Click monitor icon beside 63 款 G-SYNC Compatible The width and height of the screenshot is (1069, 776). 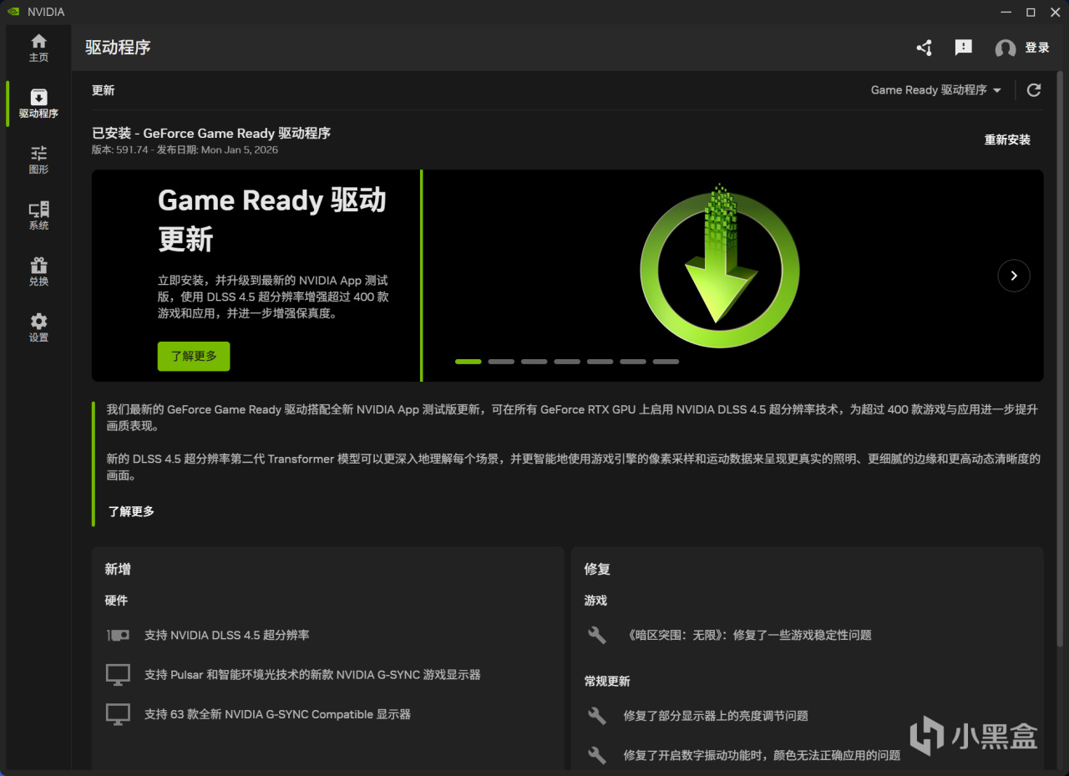coord(118,715)
